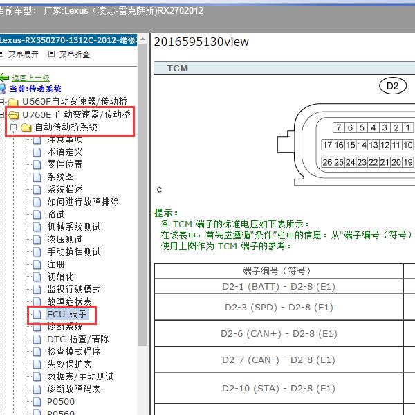Click the 端子编号（符号） column header

point(279,271)
